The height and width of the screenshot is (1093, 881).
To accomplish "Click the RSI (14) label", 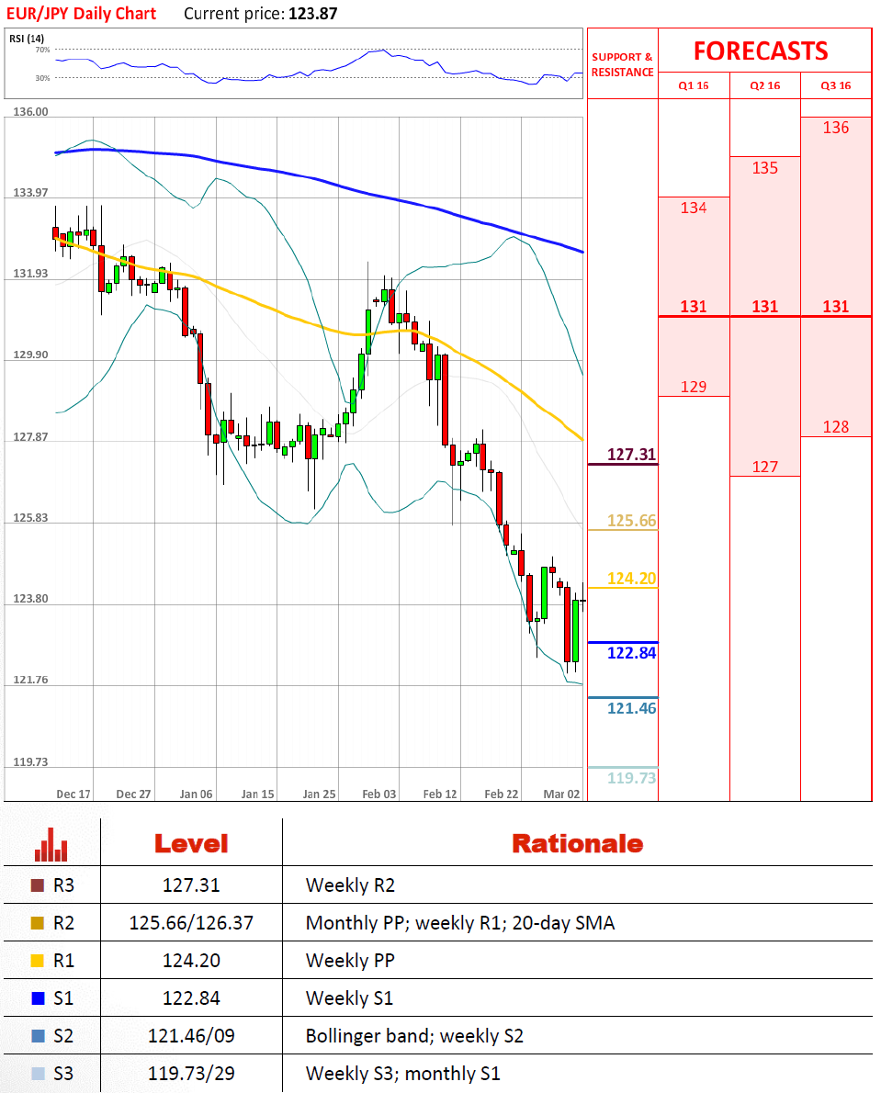I will point(27,39).
